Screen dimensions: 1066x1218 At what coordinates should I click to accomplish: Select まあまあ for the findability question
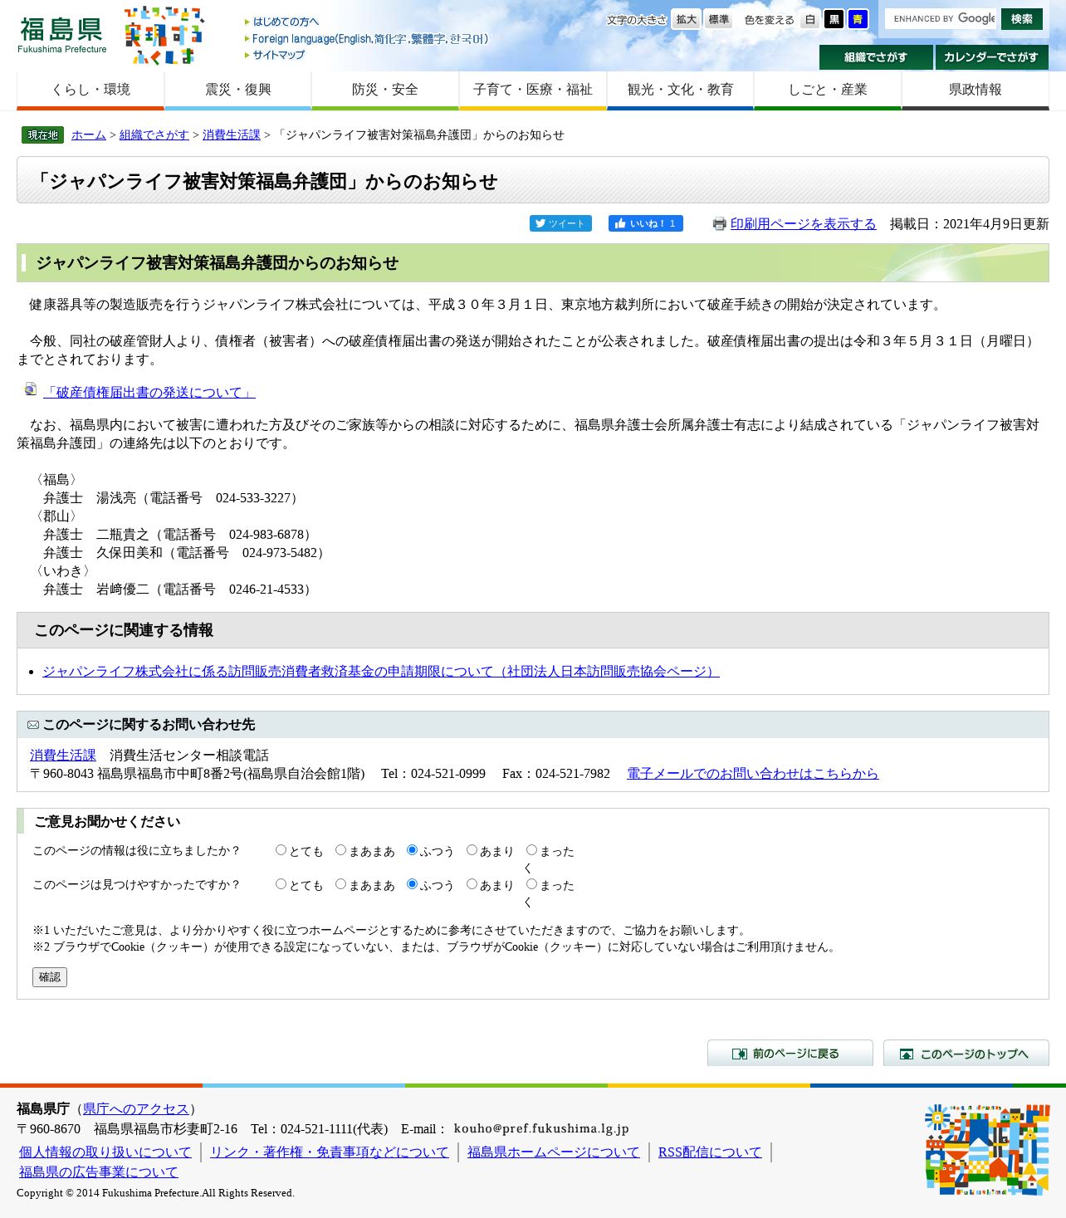340,884
